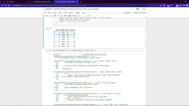189x106 pixels.
Task: Open a new browser tab
Action: (81, 2)
